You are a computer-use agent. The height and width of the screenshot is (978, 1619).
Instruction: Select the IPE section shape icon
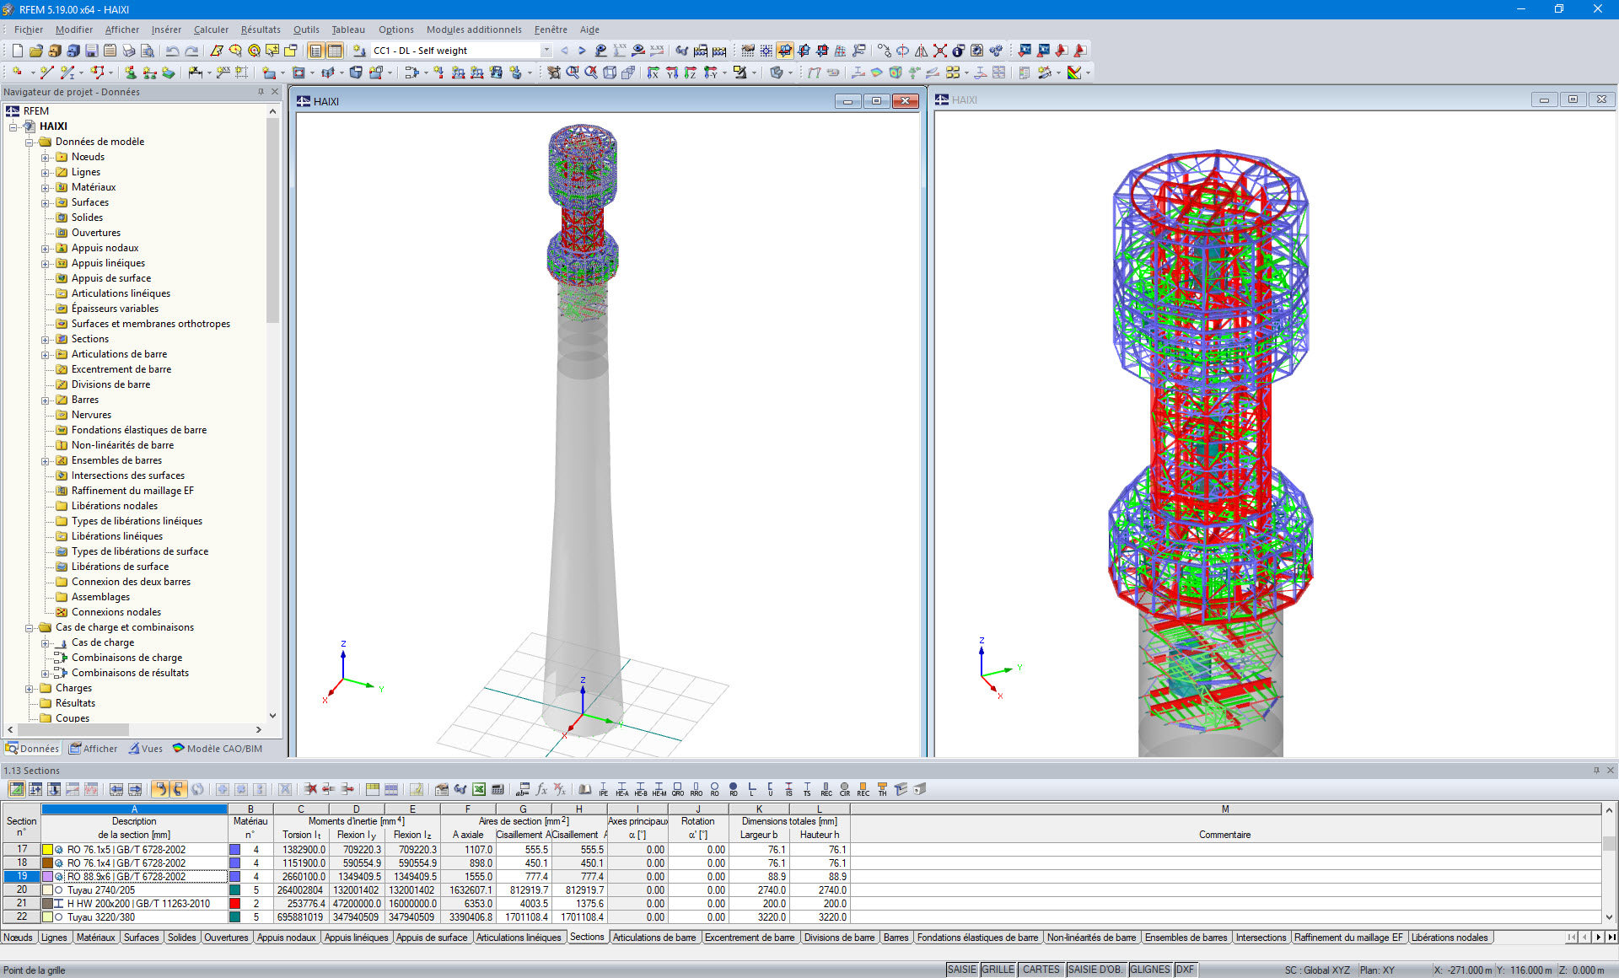coord(604,789)
